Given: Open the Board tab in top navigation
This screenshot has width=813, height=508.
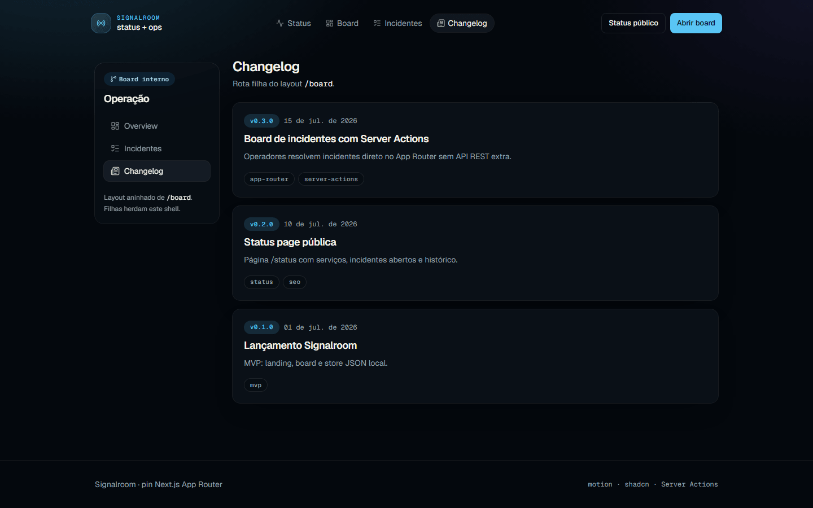Looking at the screenshot, I should click(x=342, y=23).
